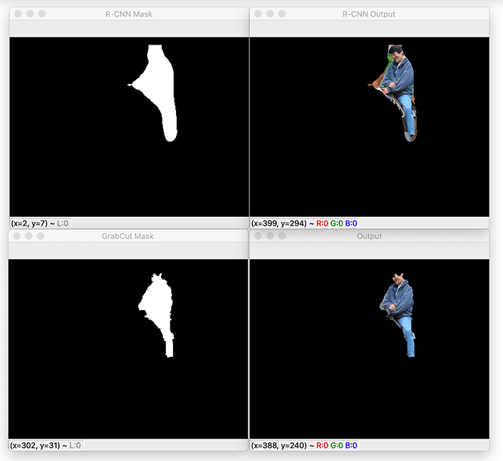Click the R-CNN Output status bar RGB values
503x461 pixels.
pyautogui.click(x=337, y=223)
